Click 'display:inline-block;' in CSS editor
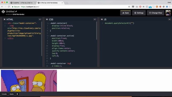172x97 pixels. (x=62, y=26)
